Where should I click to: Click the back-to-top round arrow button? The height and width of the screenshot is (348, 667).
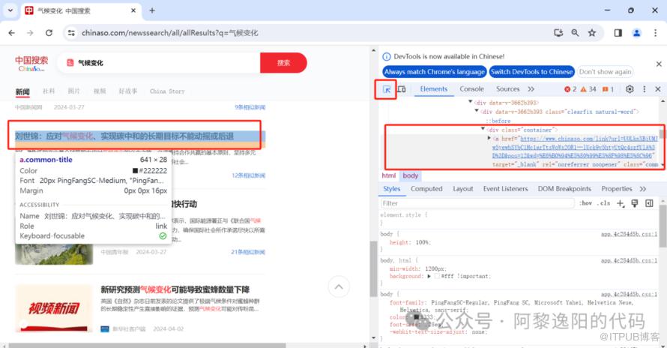[339, 286]
